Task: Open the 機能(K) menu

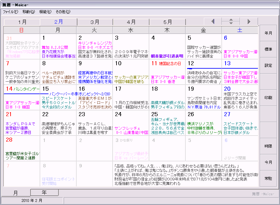Action: (x=45, y=12)
